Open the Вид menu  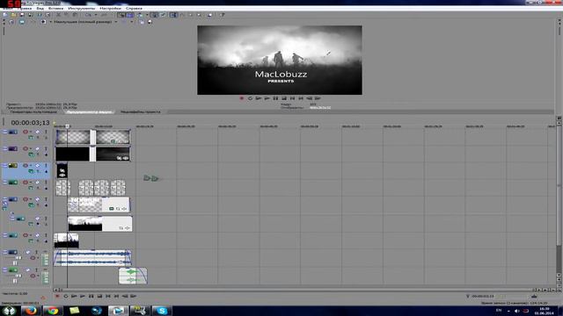pyautogui.click(x=40, y=8)
